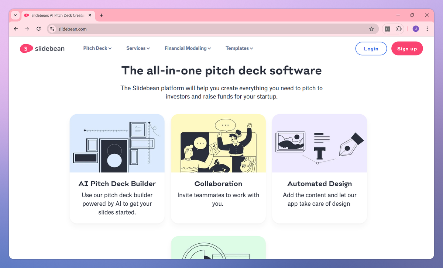Reload the current page
Image resolution: width=443 pixels, height=268 pixels.
tap(38, 28)
